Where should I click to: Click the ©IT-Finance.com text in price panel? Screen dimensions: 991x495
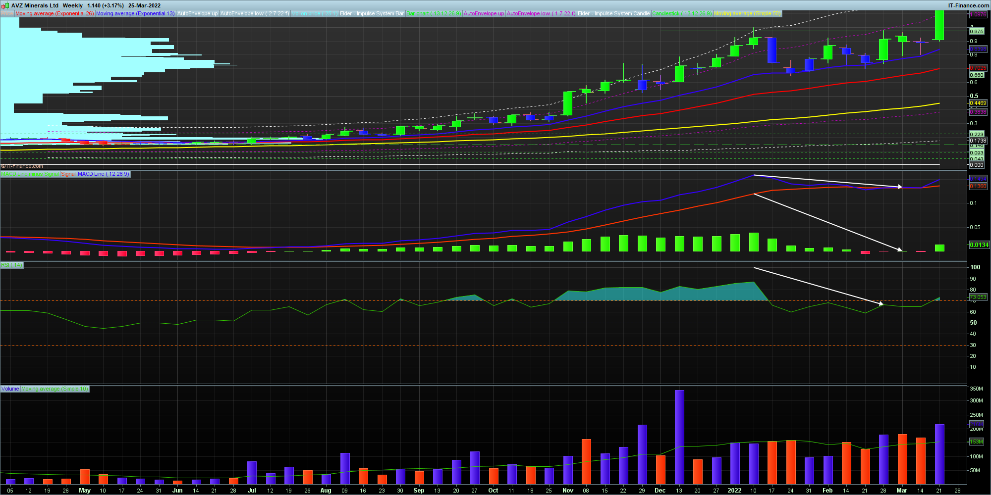[22, 166]
